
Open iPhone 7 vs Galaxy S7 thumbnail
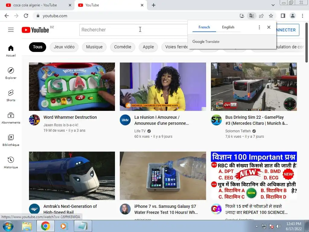tap(163, 176)
